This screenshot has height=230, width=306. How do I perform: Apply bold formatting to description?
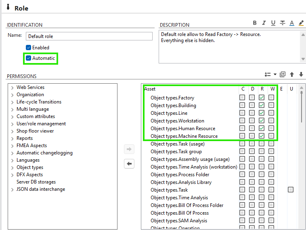pyautogui.click(x=255, y=23)
